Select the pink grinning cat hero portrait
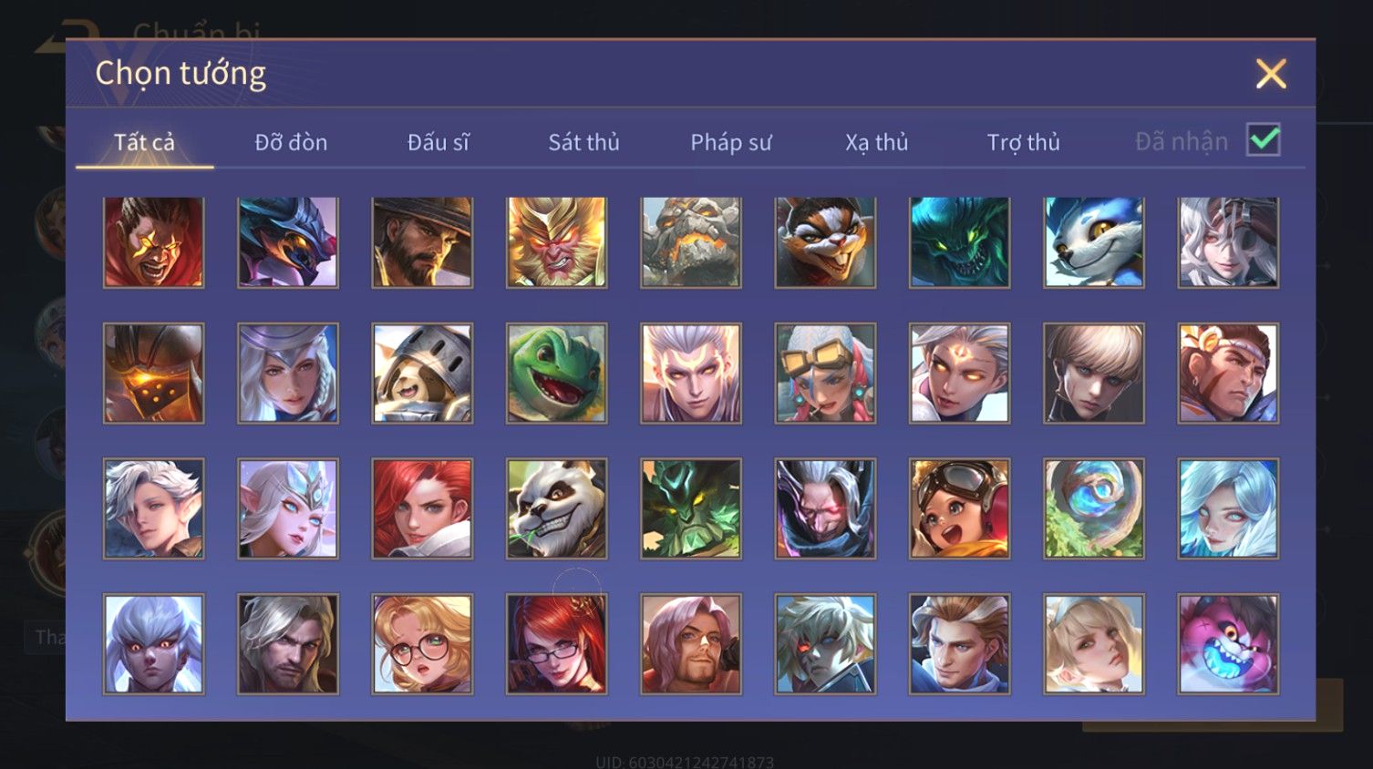 click(1228, 644)
